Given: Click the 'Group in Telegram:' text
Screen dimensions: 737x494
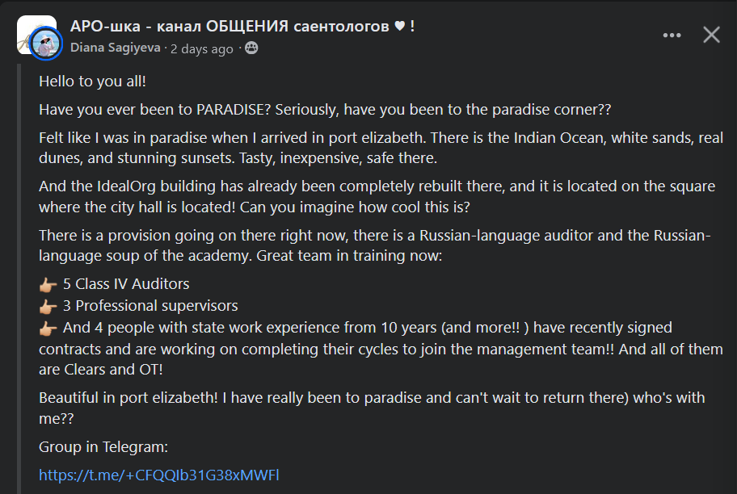Looking at the screenshot, I should 103,446.
